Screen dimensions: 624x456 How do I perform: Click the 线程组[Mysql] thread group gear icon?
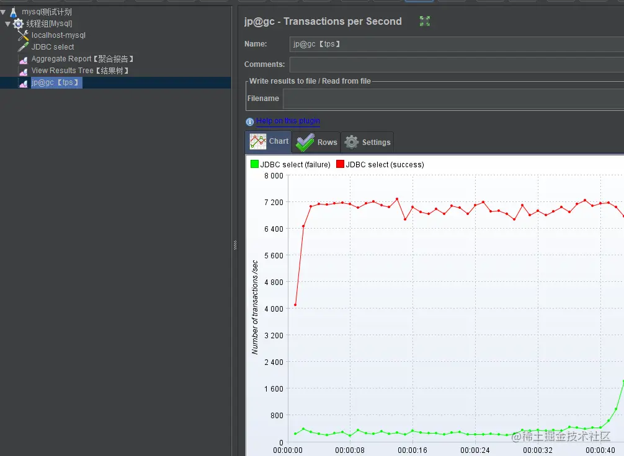(x=19, y=24)
